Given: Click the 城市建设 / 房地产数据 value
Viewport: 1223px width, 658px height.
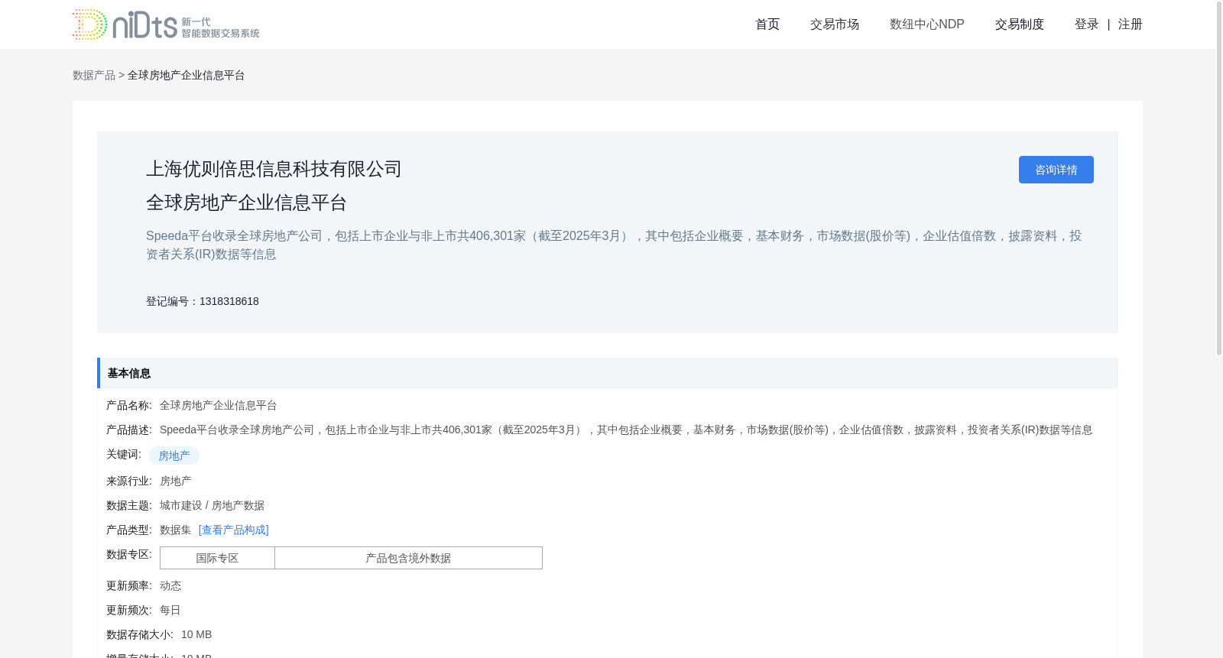Looking at the screenshot, I should coord(212,505).
